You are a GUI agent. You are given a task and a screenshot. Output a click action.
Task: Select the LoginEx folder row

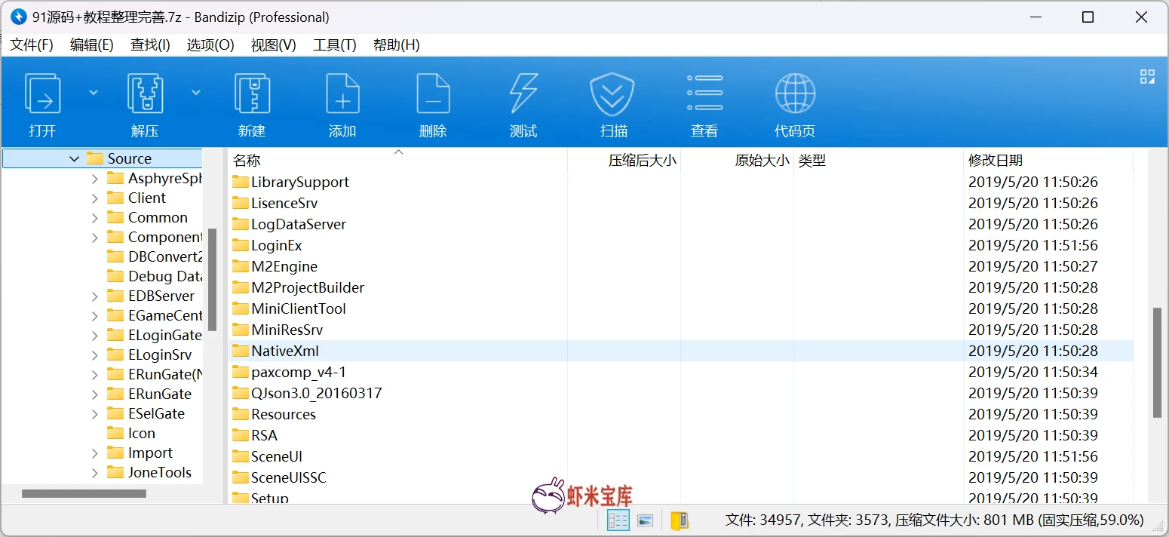point(680,245)
